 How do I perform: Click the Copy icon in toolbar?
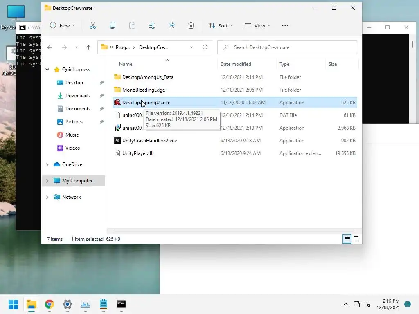pos(113,26)
